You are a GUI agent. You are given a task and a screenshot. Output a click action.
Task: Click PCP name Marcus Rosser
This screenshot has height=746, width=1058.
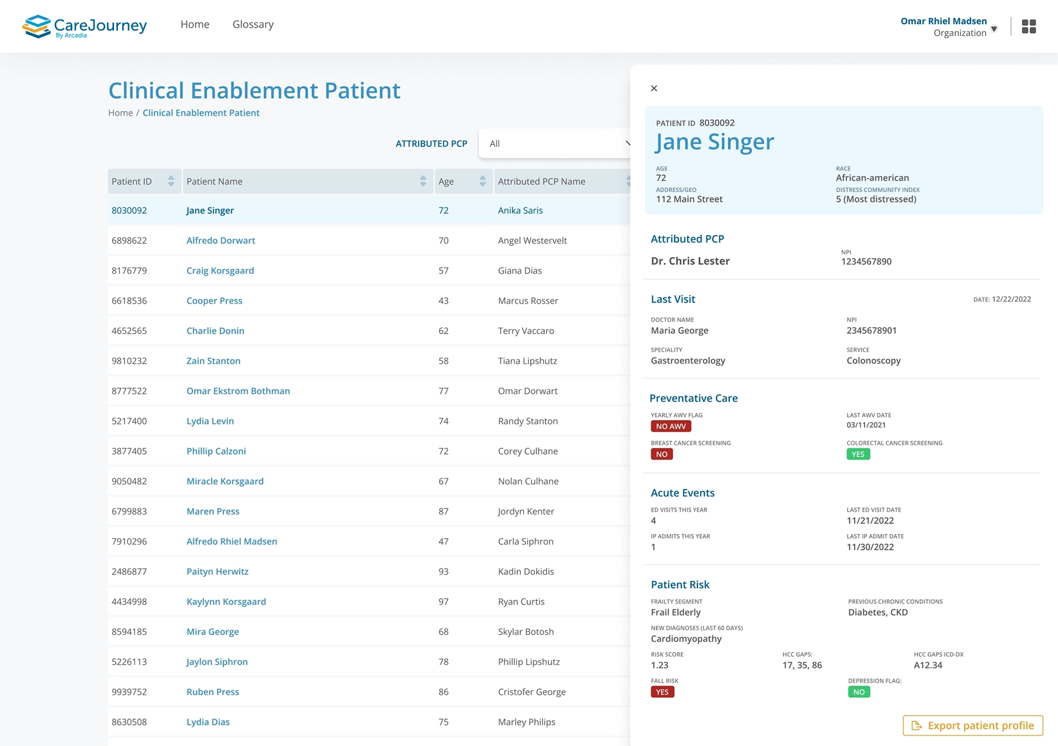click(x=528, y=301)
